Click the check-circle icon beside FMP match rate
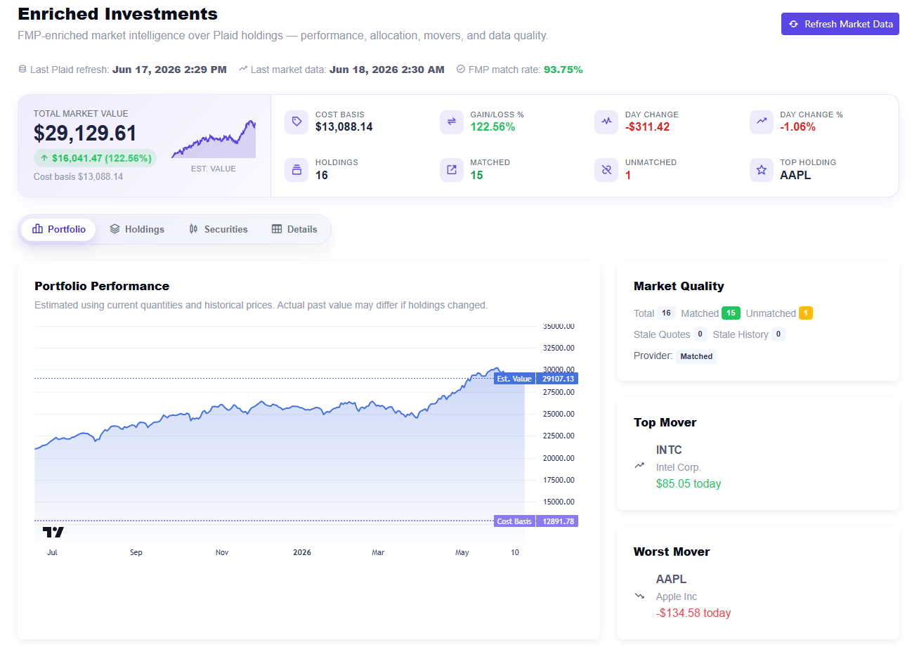 click(x=461, y=69)
